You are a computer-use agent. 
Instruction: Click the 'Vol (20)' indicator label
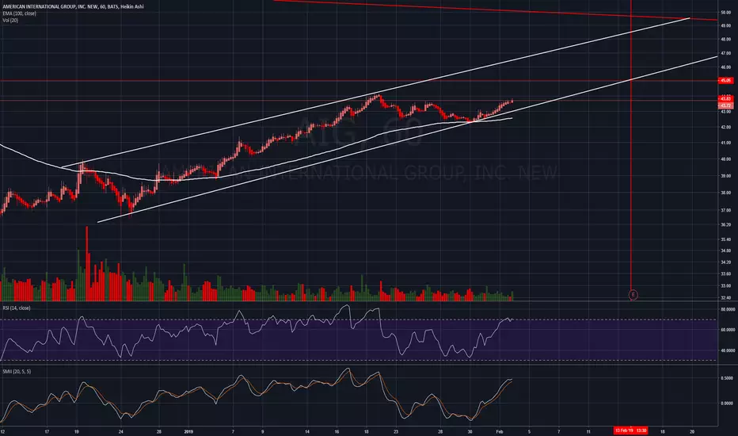point(10,21)
